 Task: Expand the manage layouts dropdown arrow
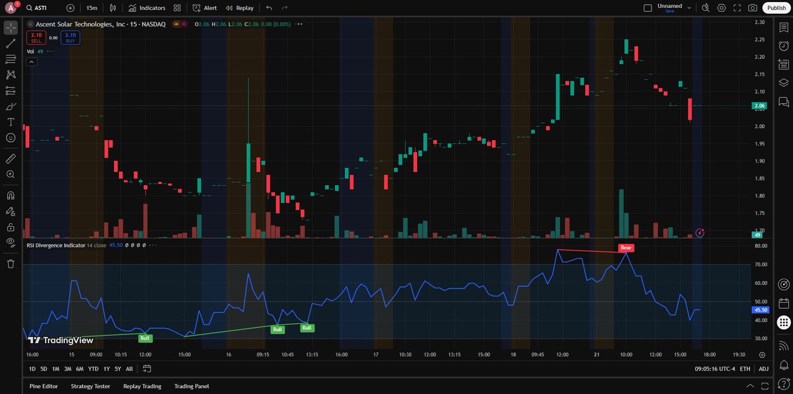pyautogui.click(x=690, y=8)
